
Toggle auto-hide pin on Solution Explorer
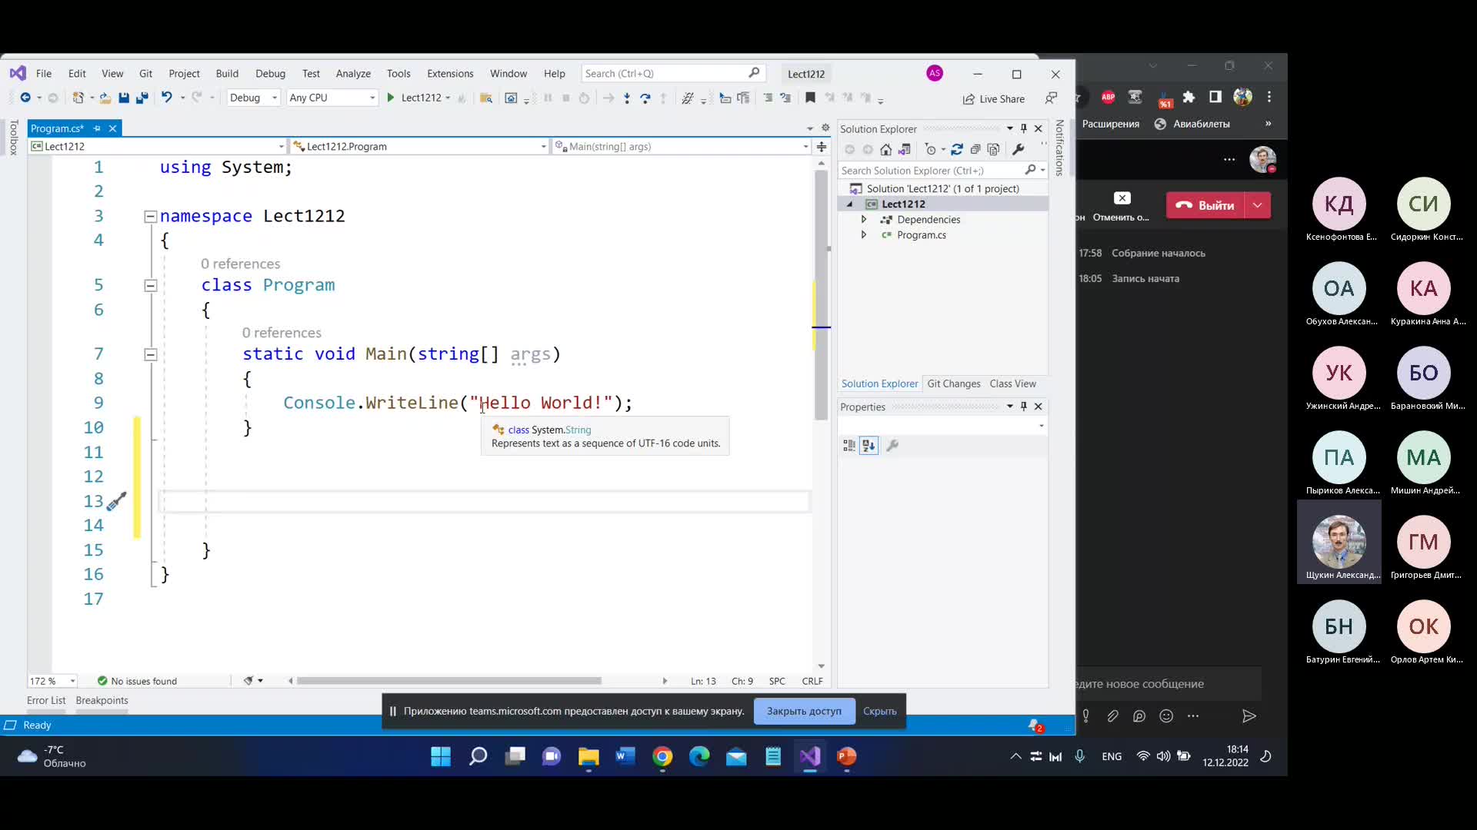coord(1024,128)
